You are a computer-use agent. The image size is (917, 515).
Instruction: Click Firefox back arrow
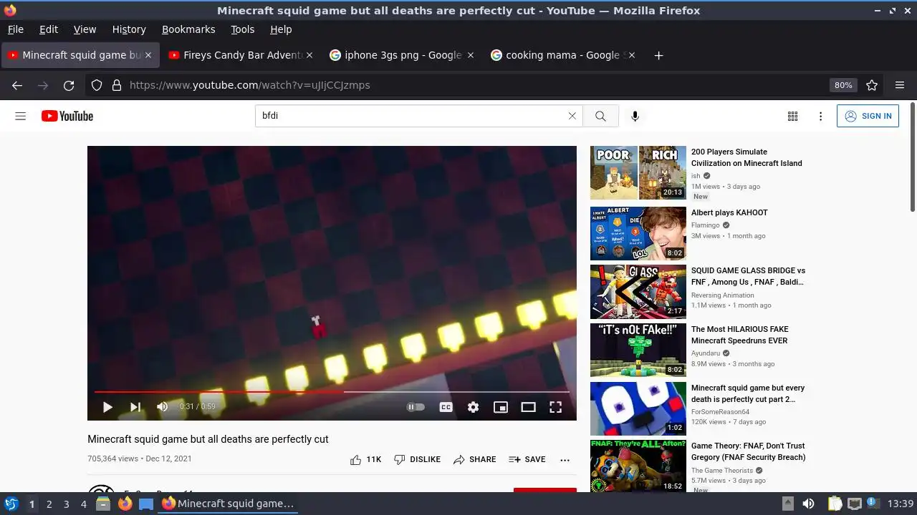coord(17,85)
